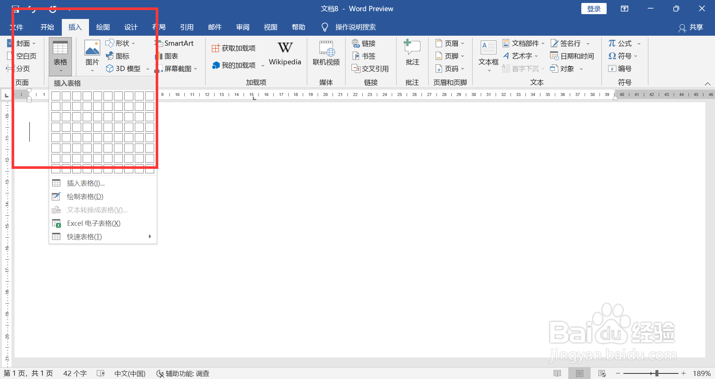Screen dimensions: 715x379
Task: Insert 艺术字 WordArt
Action: (x=521, y=56)
